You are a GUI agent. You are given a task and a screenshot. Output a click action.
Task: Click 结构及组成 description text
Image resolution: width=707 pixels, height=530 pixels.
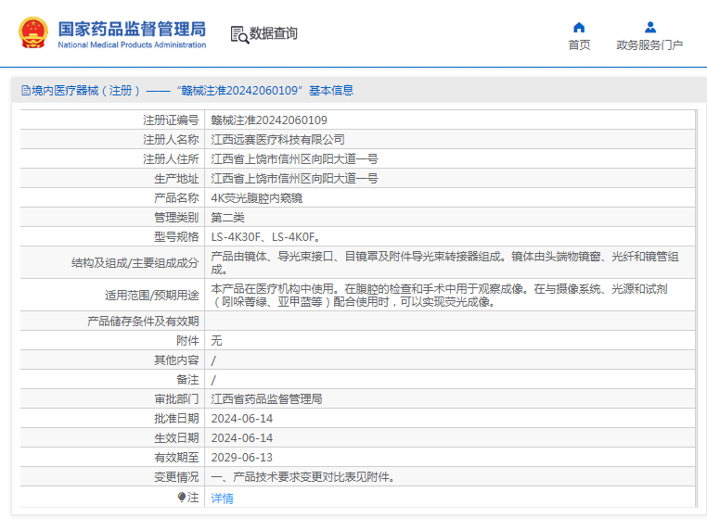[x=444, y=263]
